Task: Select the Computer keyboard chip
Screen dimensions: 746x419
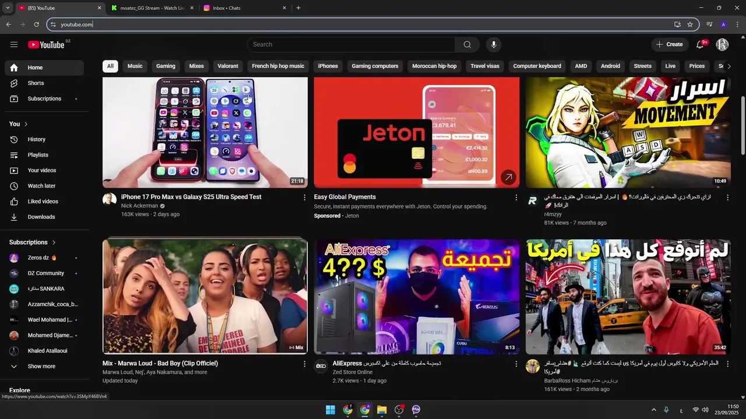Action: pyautogui.click(x=537, y=66)
